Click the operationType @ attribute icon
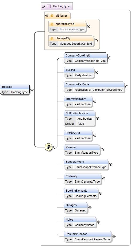The image size is (131, 246). [x=52, y=24]
